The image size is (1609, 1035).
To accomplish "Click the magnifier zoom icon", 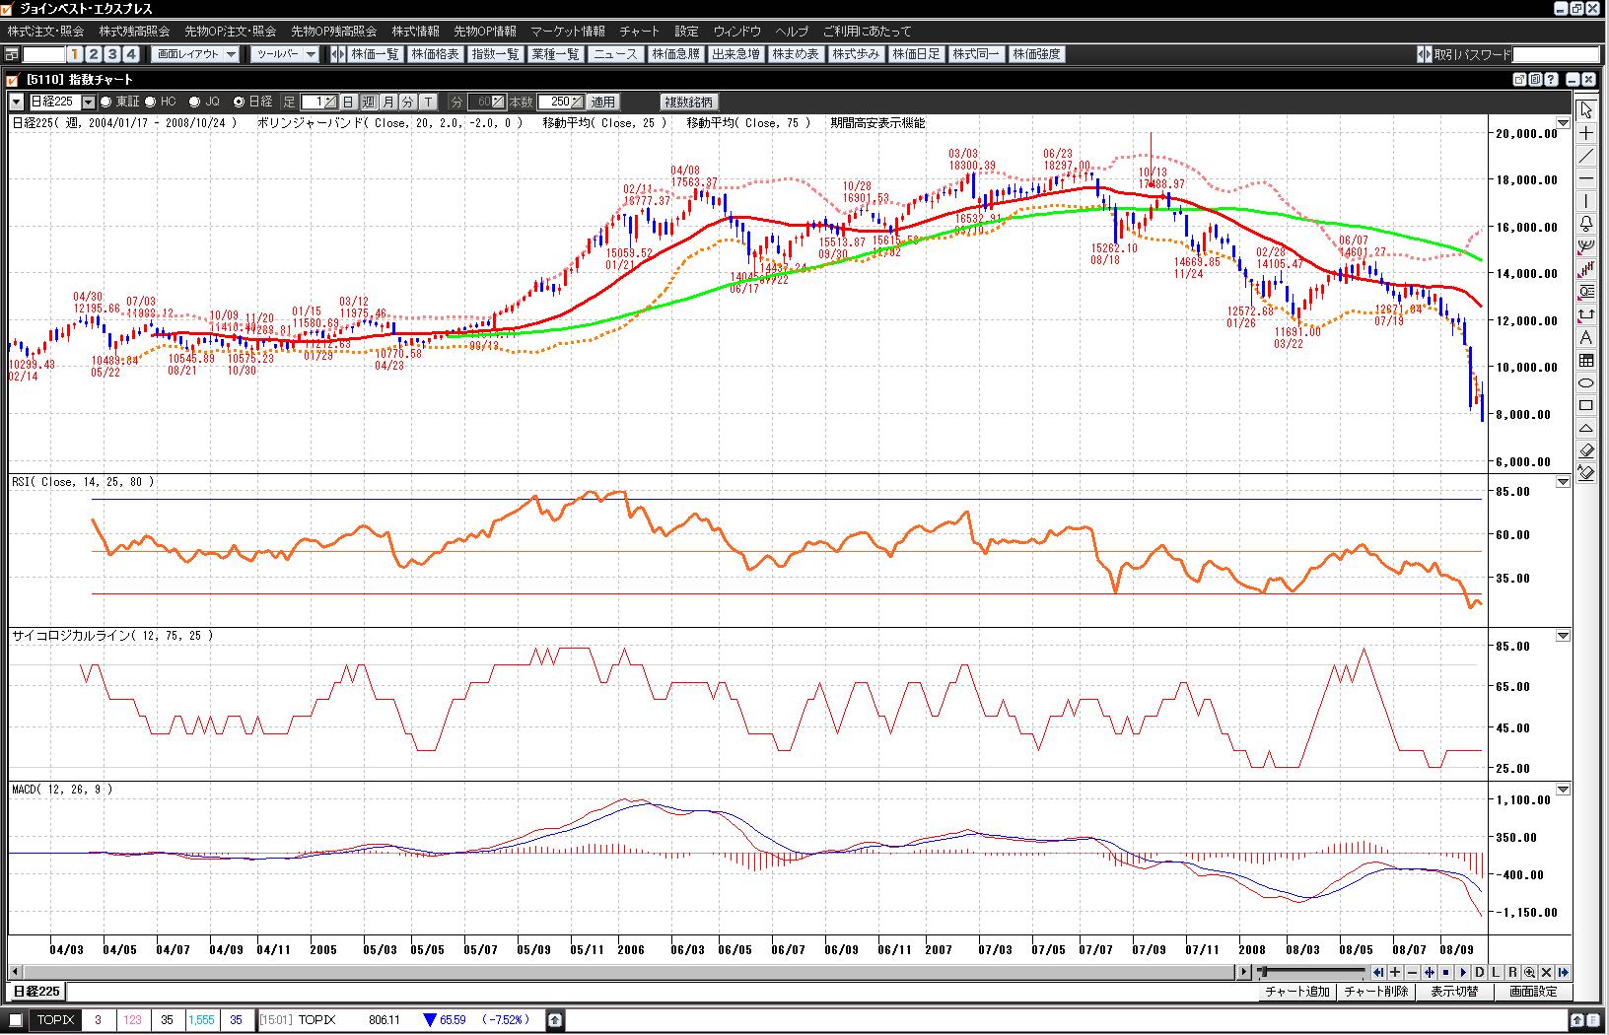I will (1529, 973).
